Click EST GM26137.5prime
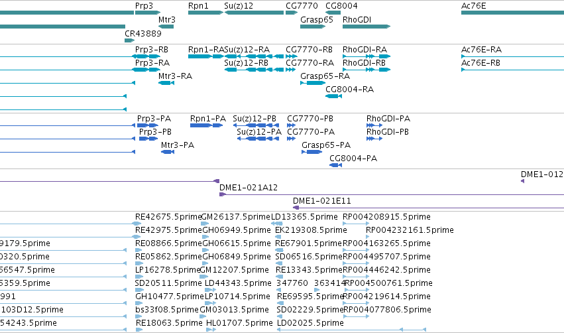564x333 pixels. (235, 217)
